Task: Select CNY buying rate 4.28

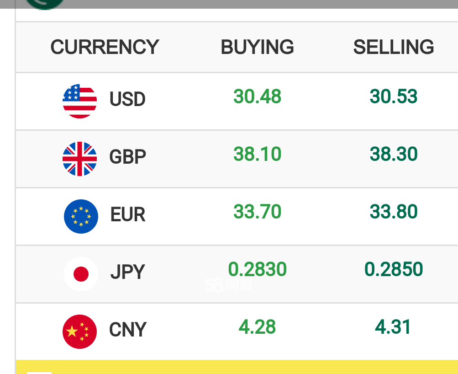Action: [x=258, y=327]
